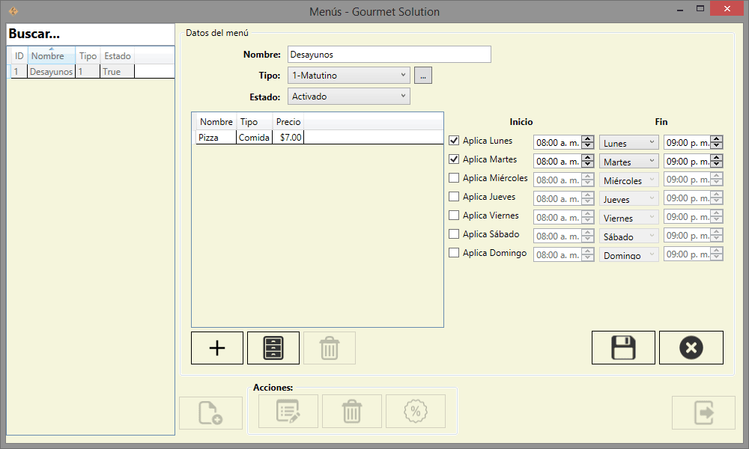This screenshot has height=449, width=749.
Task: Uncheck the Aplica Lunes checkbox
Action: coord(454,140)
